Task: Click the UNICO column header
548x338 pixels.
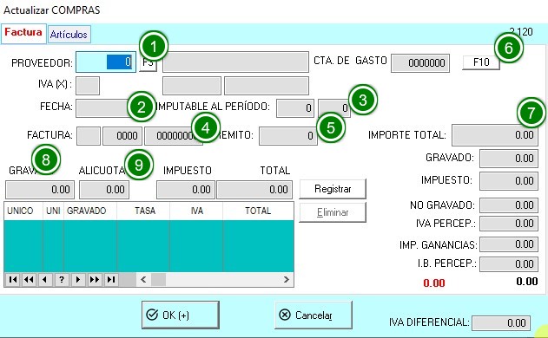Action: [23, 211]
